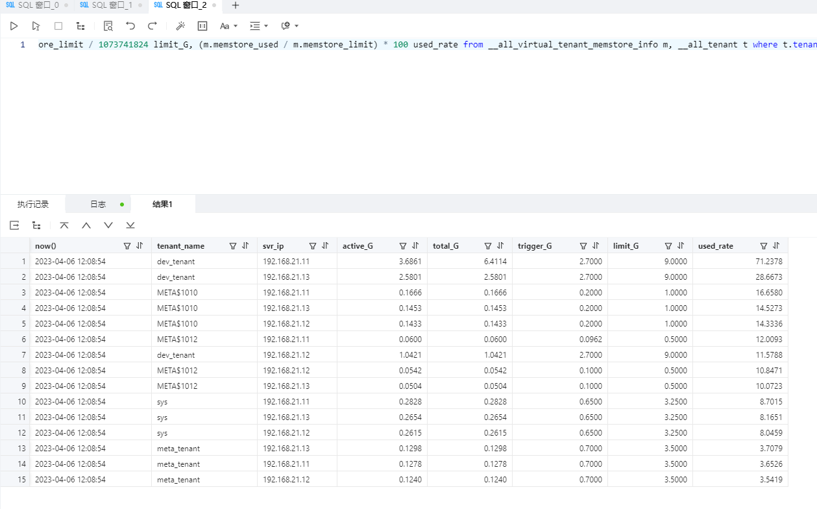Screen dimensions: 817x509
Task: Jump to last row arrow icon
Action: [x=130, y=225]
